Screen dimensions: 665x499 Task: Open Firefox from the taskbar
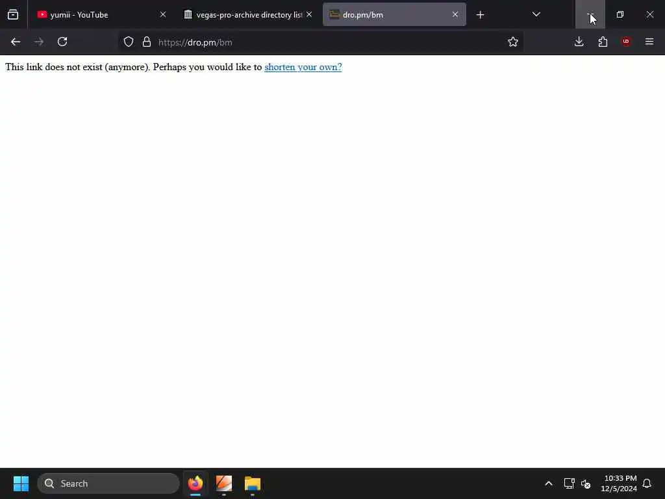tap(195, 483)
